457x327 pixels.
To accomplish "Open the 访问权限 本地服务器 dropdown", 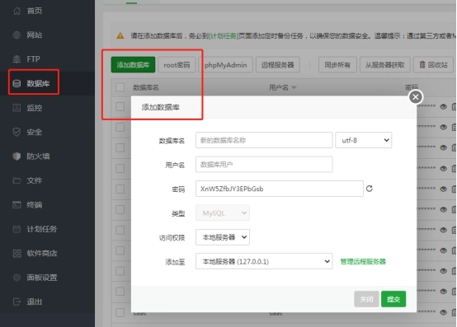I will click(223, 237).
